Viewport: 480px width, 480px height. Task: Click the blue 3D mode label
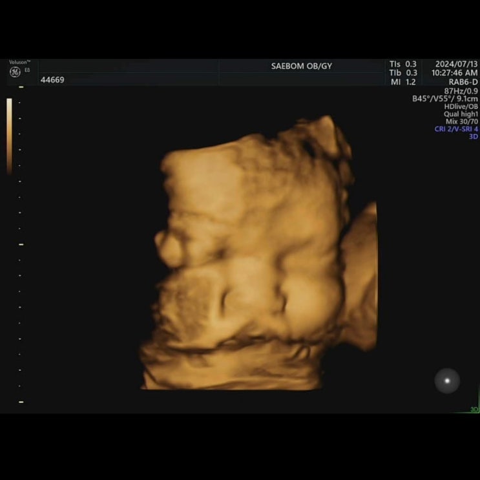[x=474, y=136]
